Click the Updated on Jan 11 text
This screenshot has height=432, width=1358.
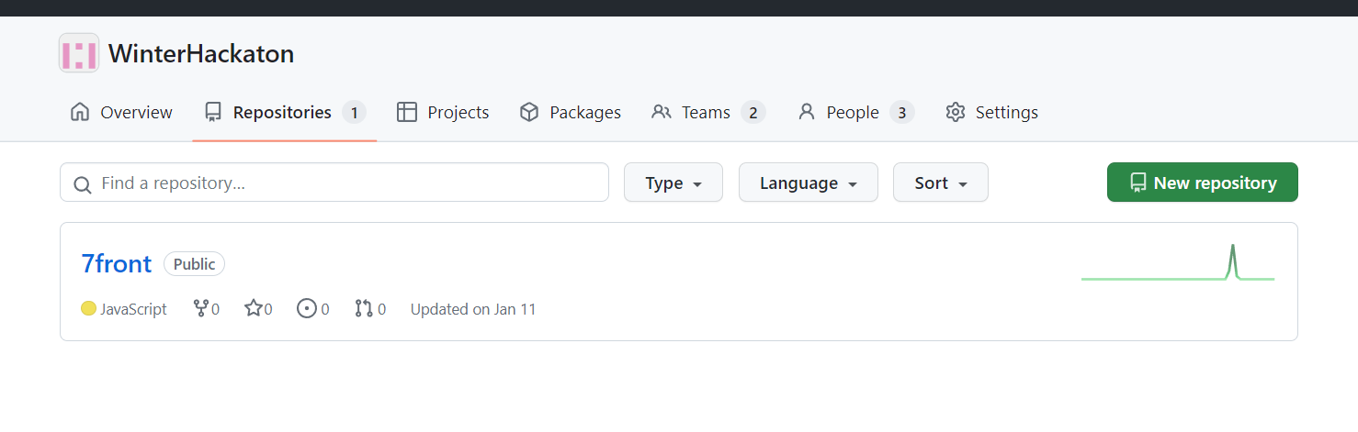click(x=473, y=309)
